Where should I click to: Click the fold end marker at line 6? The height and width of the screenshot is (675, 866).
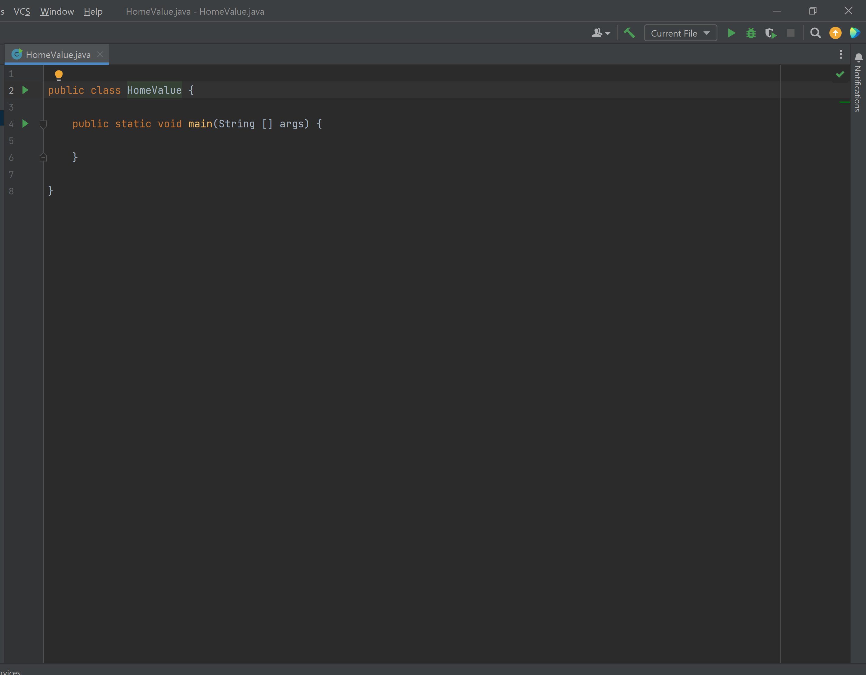point(43,158)
